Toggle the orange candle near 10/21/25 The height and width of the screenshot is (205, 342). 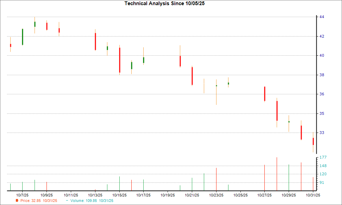pos(204,85)
